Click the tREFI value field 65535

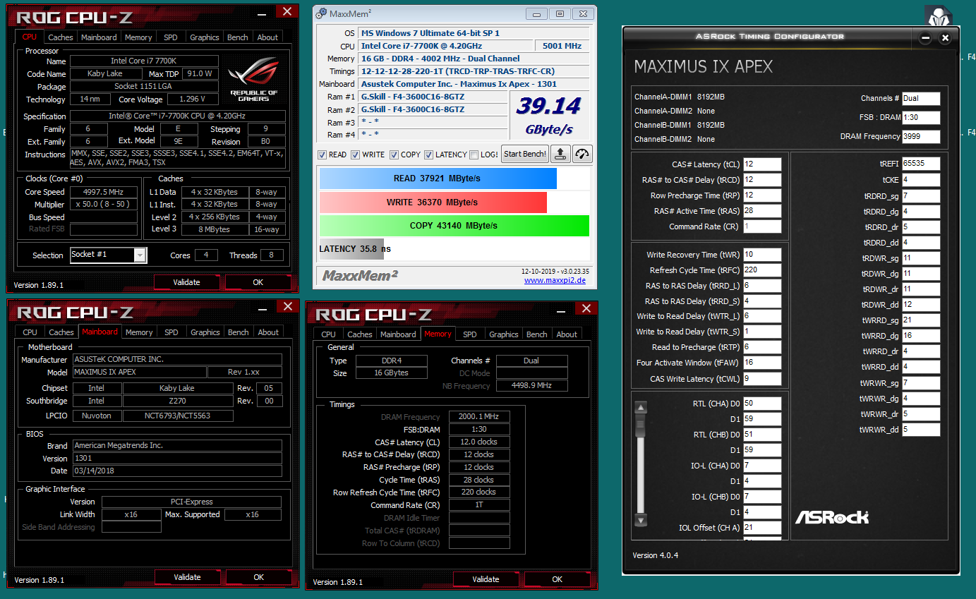(x=920, y=164)
